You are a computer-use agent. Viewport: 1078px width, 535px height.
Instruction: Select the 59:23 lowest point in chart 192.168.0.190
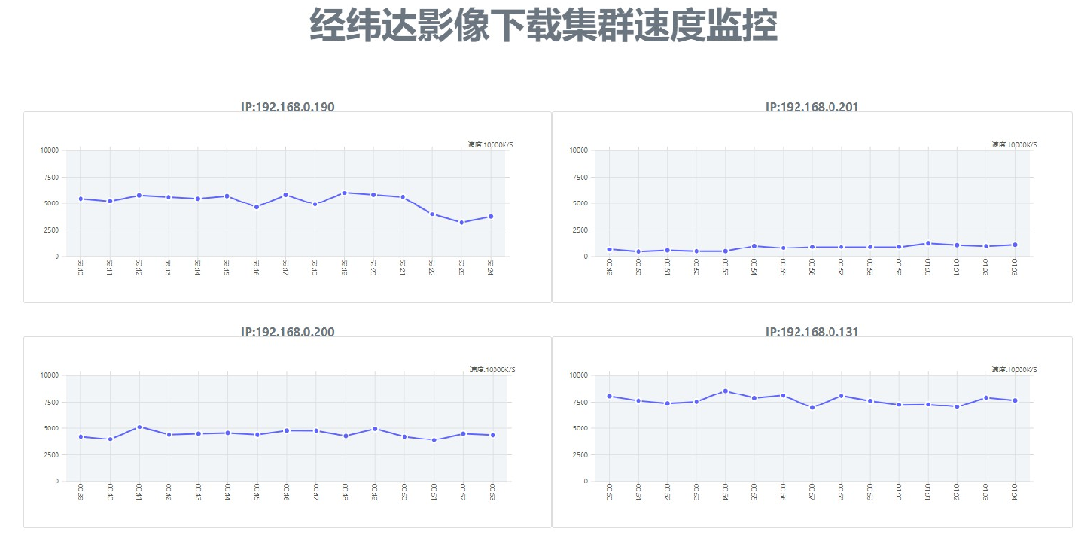coord(461,223)
